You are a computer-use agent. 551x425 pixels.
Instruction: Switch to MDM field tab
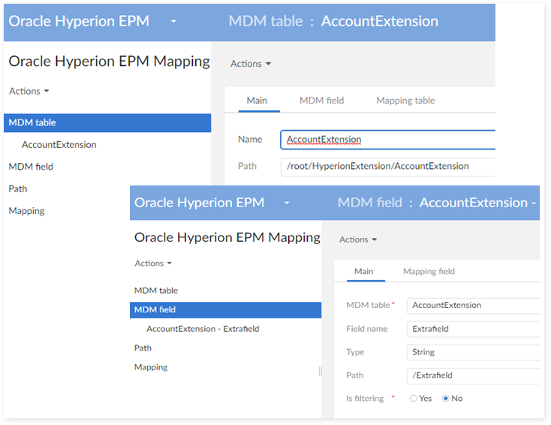pyautogui.click(x=321, y=101)
